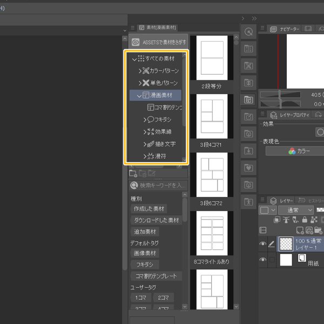Viewport: 324px width, 324px height.
Task: Open the Download material folder icon
Action: coord(248,151)
